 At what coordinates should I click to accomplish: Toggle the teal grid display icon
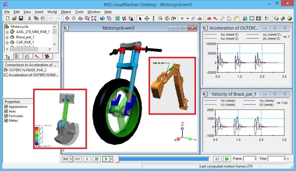118,18
